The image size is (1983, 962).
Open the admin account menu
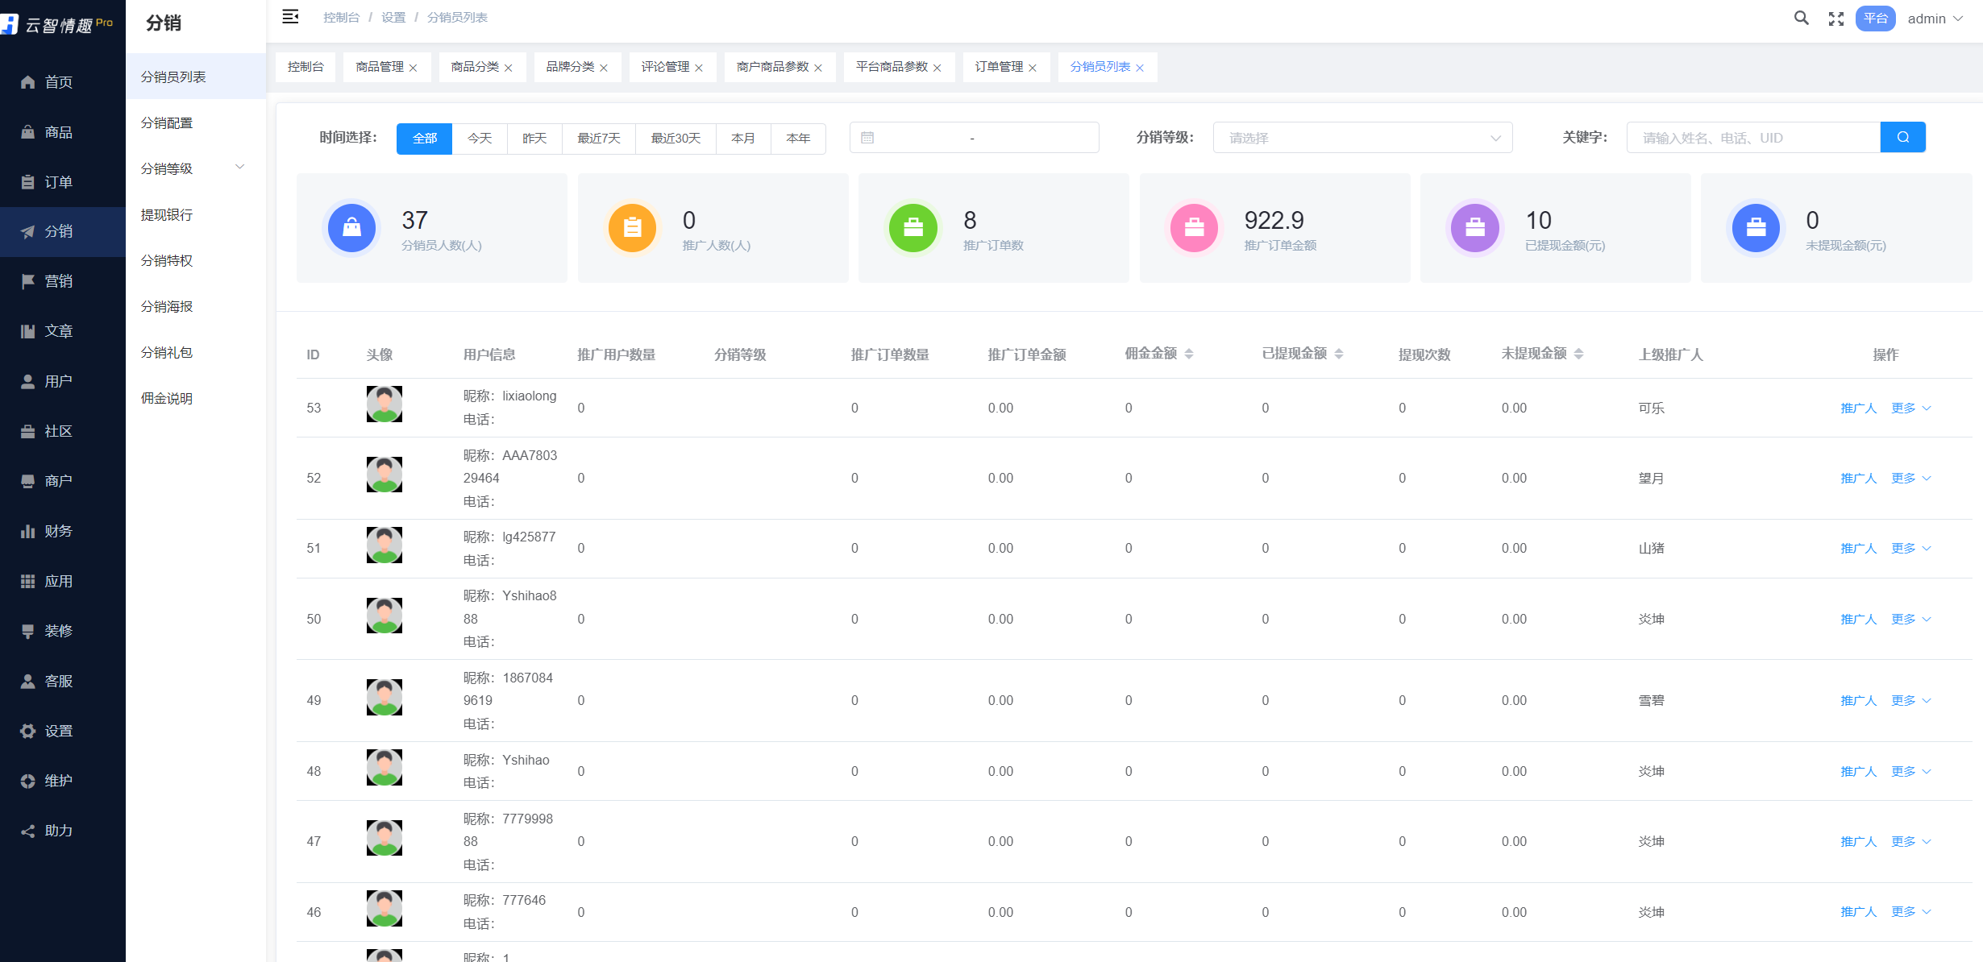(1935, 19)
